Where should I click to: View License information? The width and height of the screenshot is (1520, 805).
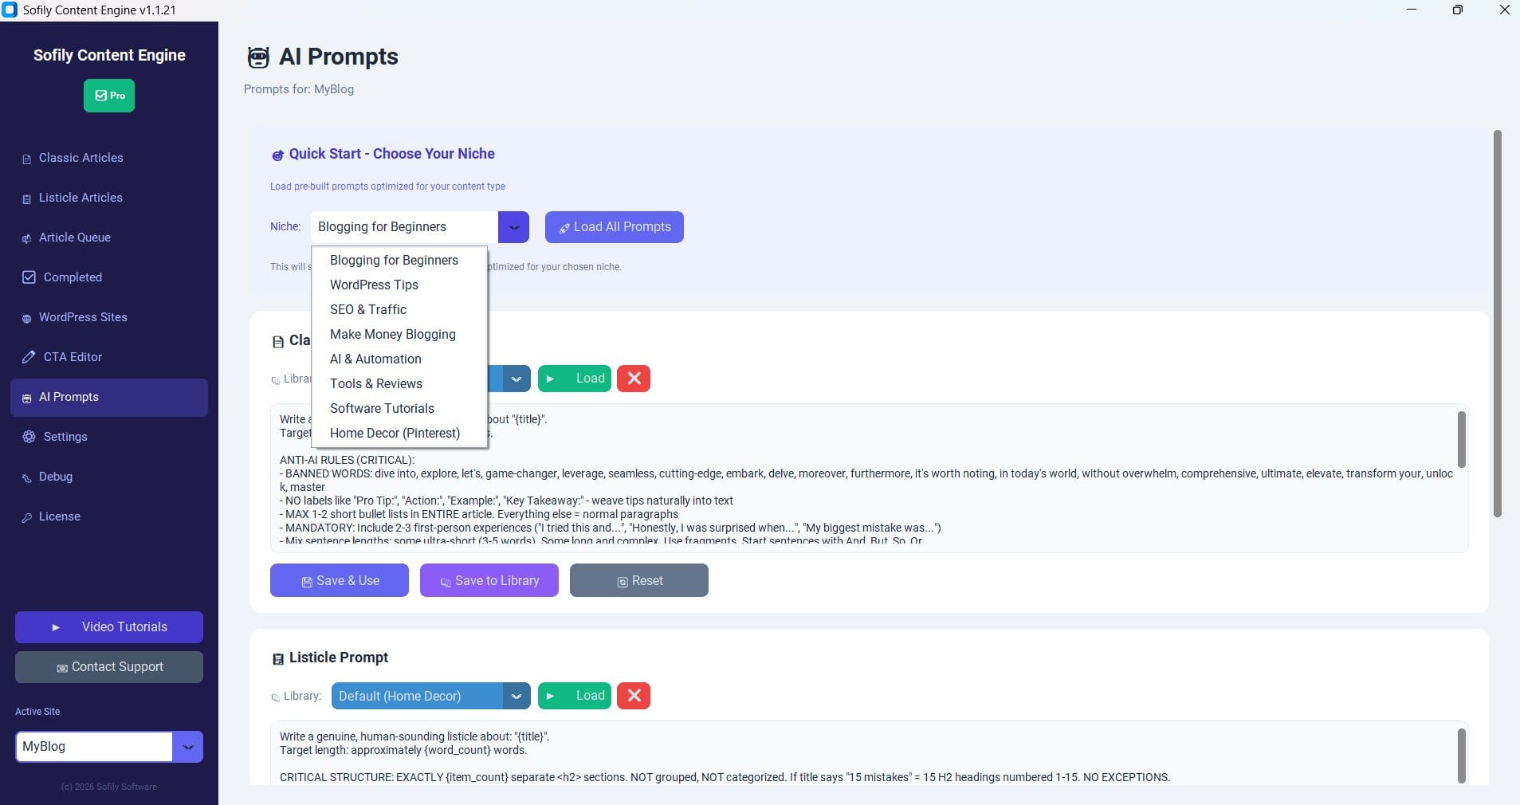pyautogui.click(x=59, y=516)
